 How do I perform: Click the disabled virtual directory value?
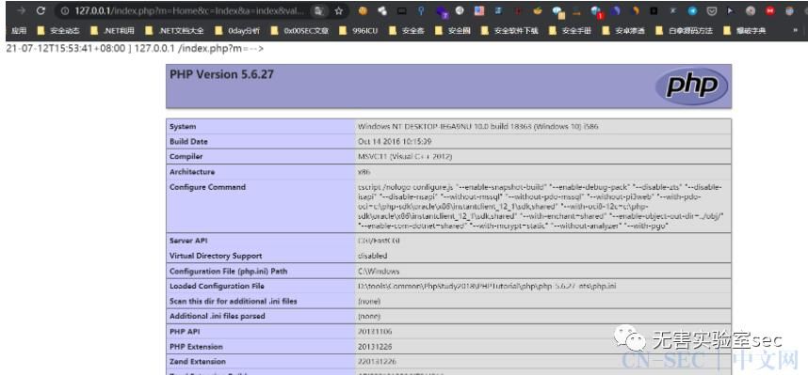click(372, 256)
